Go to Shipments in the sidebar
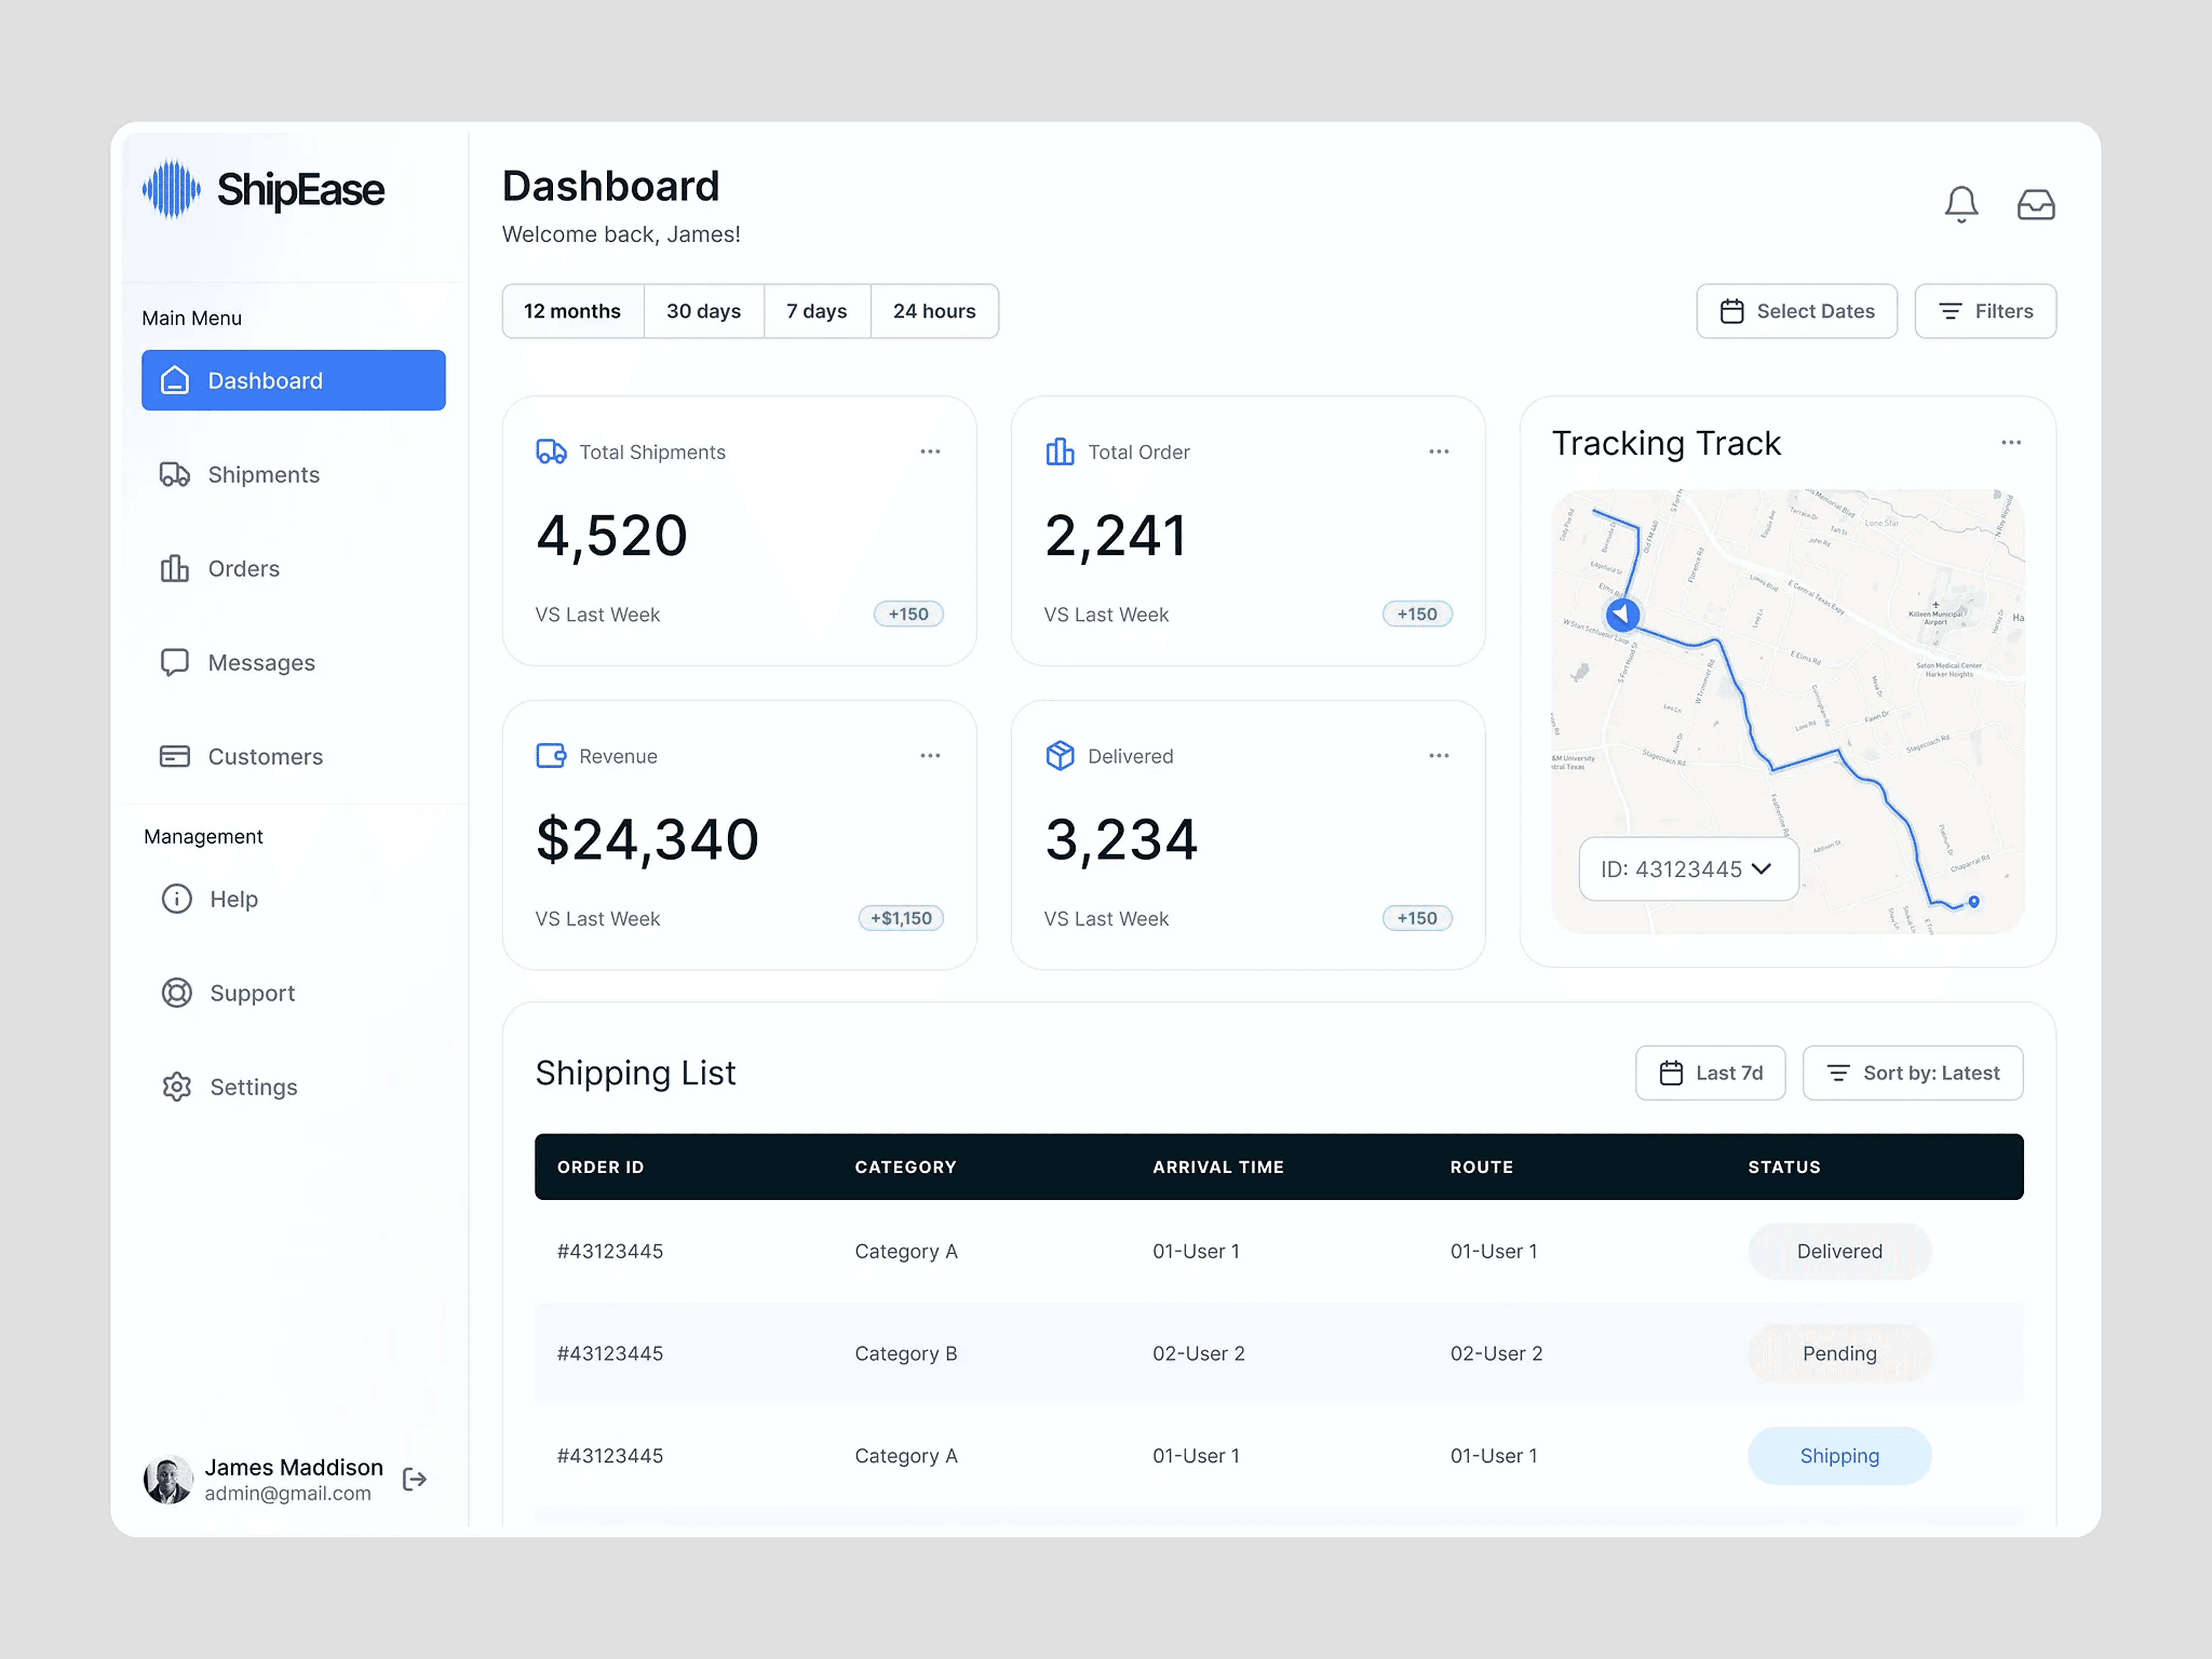This screenshot has width=2212, height=1659. 263,475
